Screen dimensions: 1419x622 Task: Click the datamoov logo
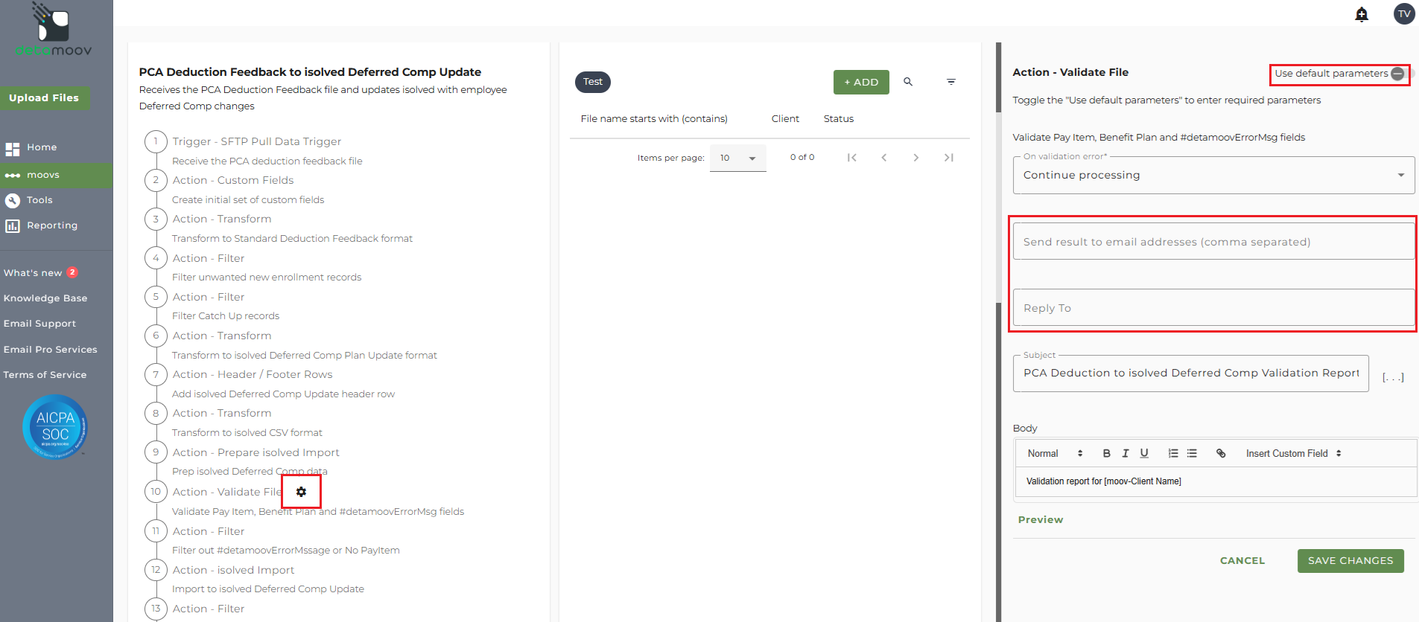(x=54, y=30)
